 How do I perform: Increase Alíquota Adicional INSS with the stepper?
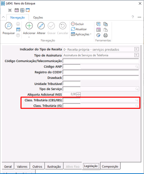(79, 93)
